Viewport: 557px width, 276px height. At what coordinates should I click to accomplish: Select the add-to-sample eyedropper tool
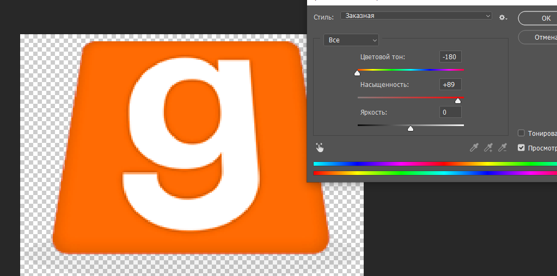coord(488,147)
